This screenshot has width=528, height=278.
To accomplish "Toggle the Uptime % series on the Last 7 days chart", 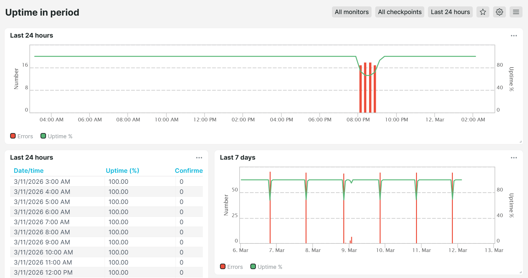I will coord(253,266).
